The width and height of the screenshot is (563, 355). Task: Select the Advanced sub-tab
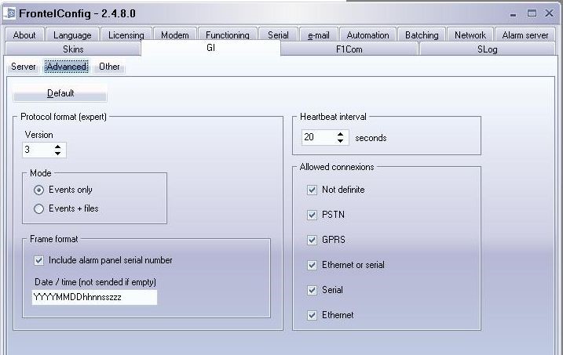pos(67,67)
